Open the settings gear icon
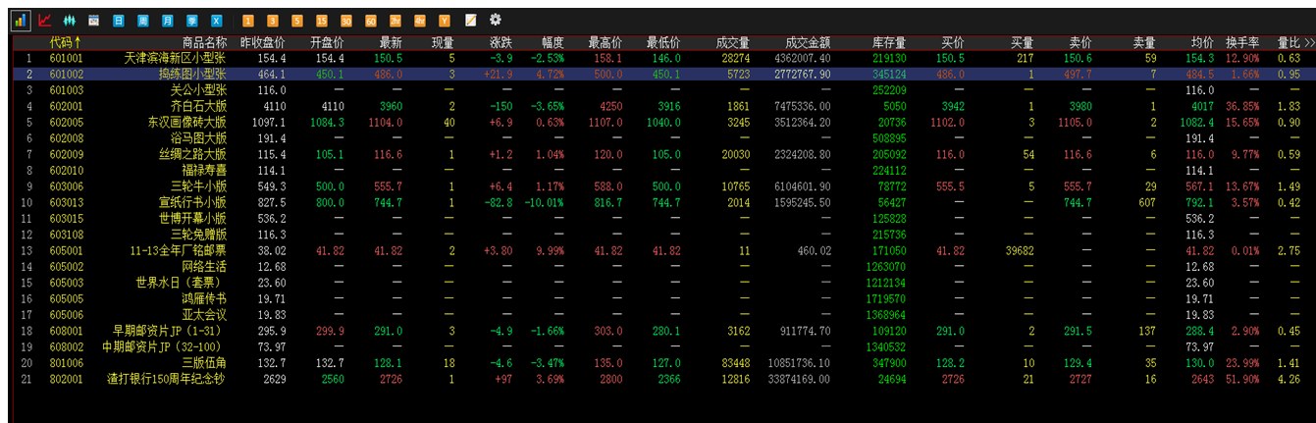Viewport: 1316px width, 423px height. 495,20
